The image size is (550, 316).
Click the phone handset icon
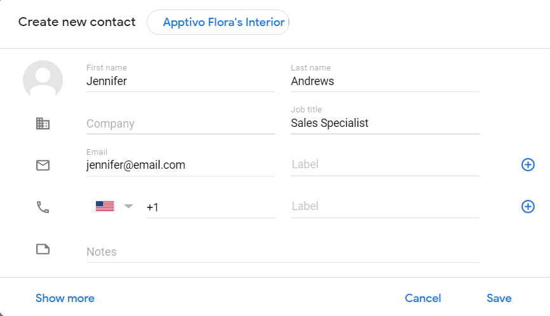tap(43, 207)
